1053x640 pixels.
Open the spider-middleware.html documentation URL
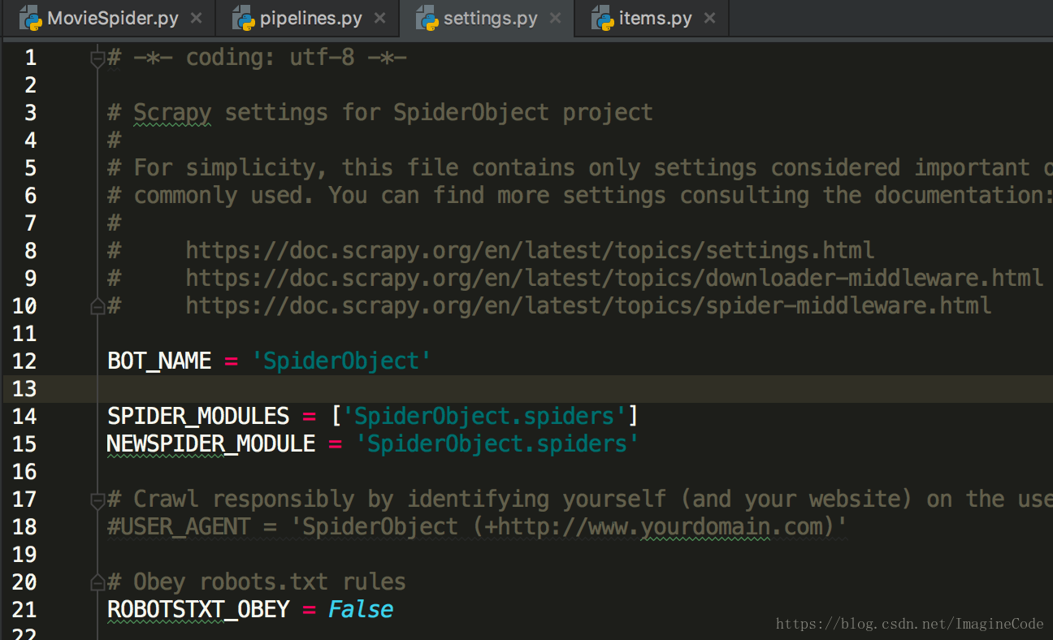tap(588, 306)
